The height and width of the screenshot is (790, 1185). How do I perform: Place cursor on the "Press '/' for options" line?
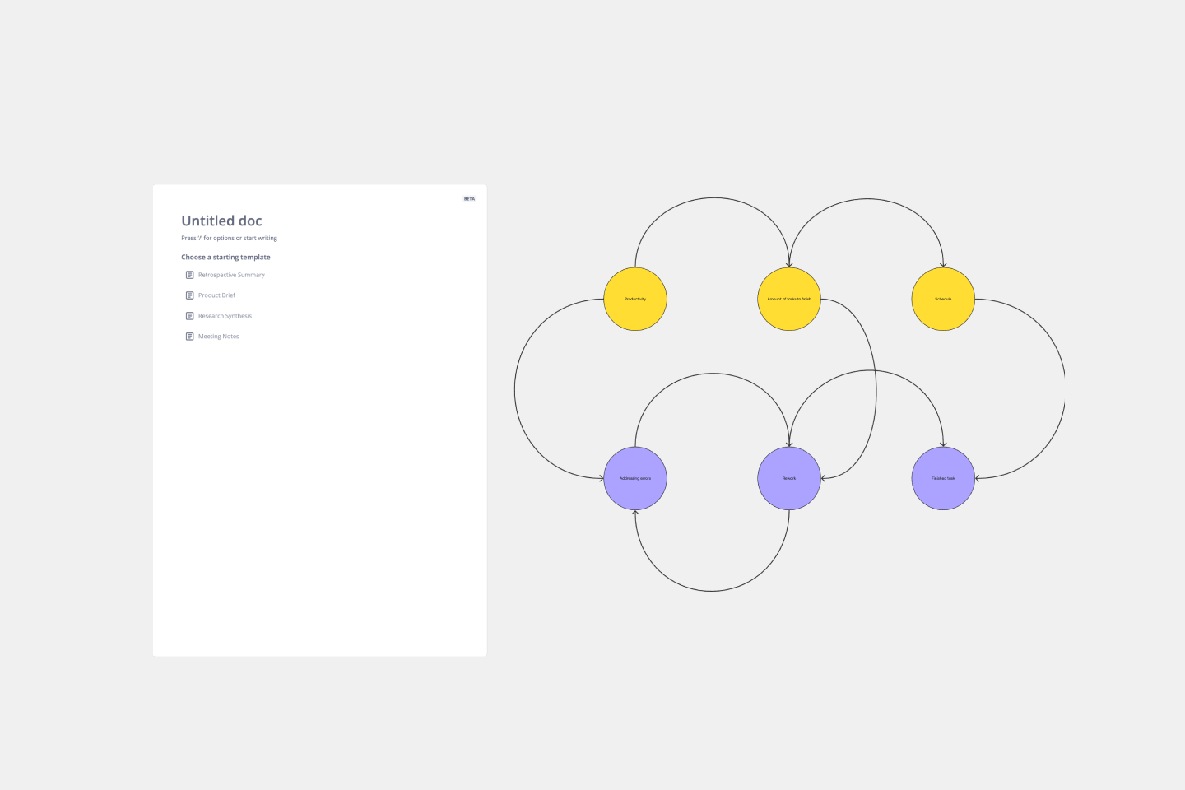coord(229,239)
